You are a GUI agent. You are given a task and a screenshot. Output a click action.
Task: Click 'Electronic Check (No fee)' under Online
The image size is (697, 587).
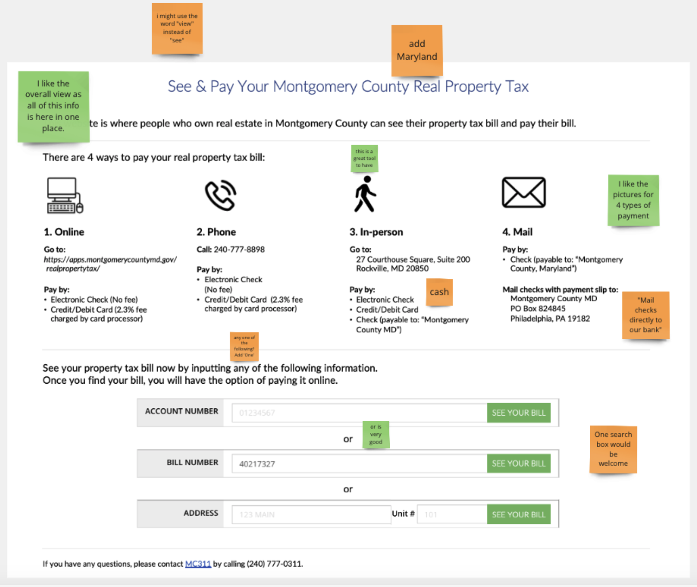[94, 300]
